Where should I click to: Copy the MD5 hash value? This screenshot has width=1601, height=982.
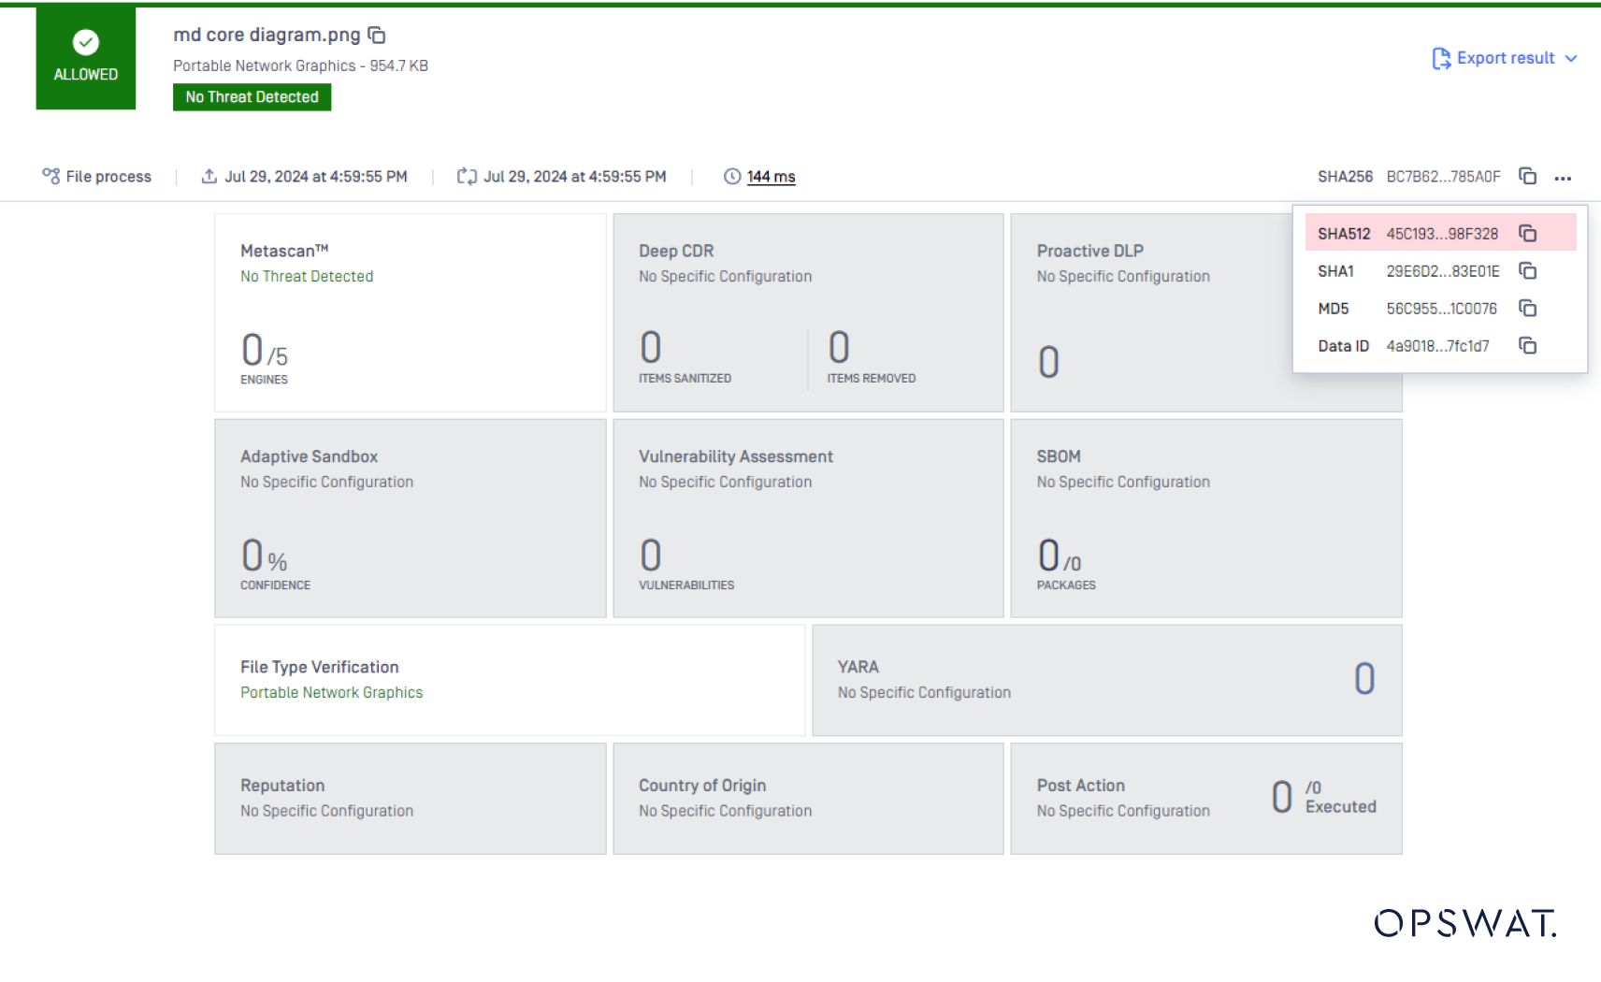[1527, 308]
